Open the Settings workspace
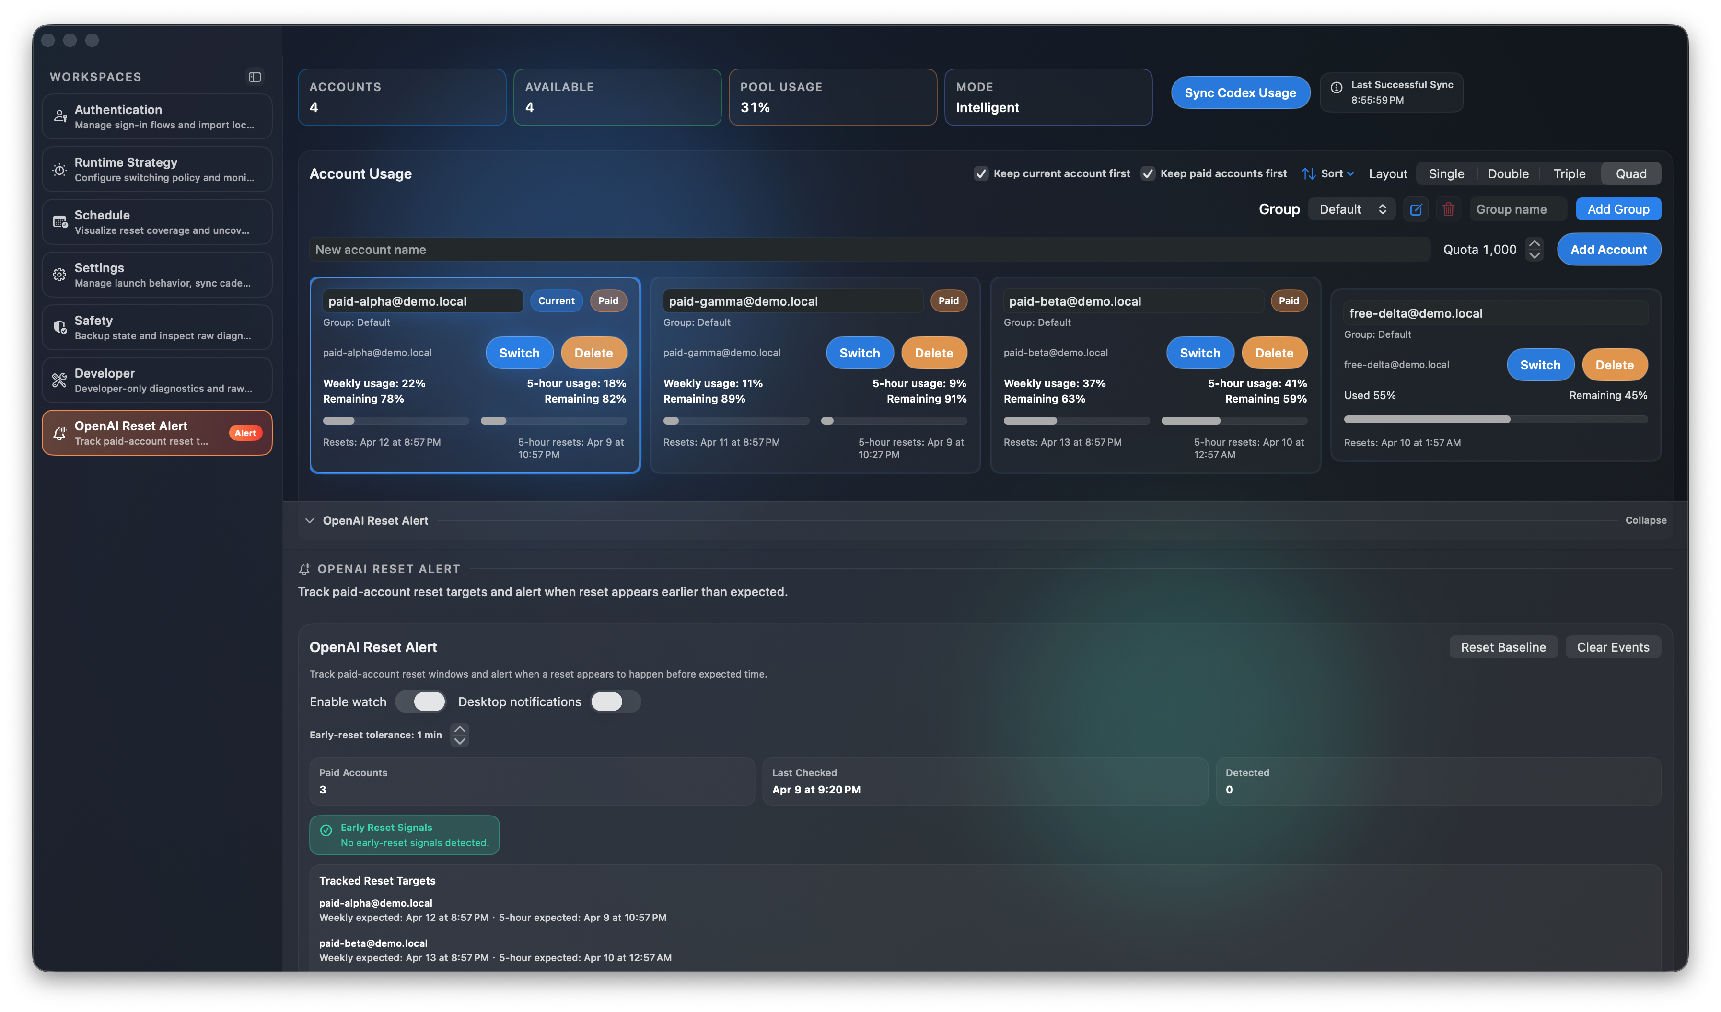The height and width of the screenshot is (1012, 1721). pos(157,275)
